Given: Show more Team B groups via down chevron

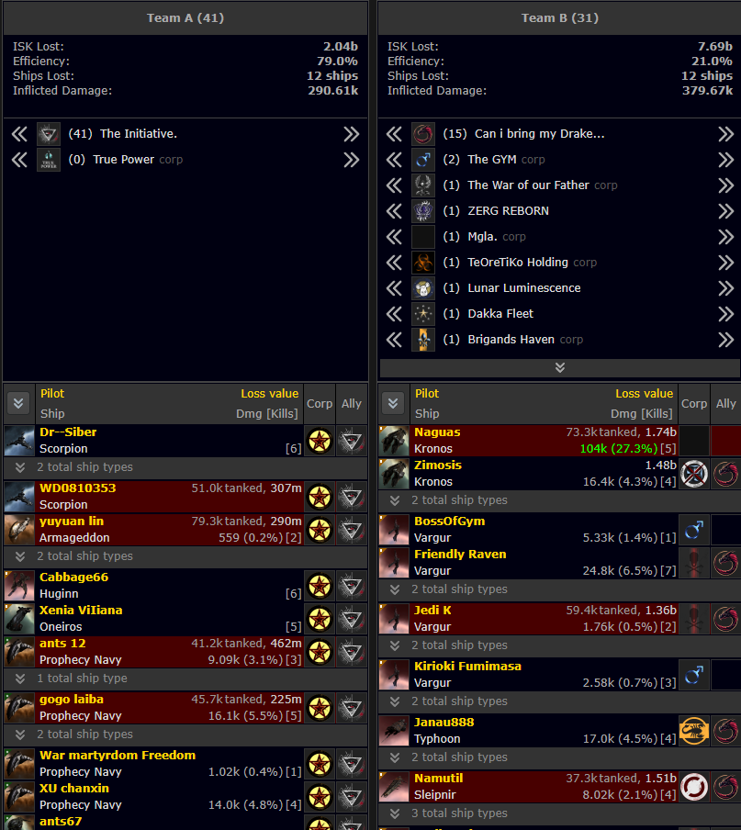Looking at the screenshot, I should (x=559, y=367).
